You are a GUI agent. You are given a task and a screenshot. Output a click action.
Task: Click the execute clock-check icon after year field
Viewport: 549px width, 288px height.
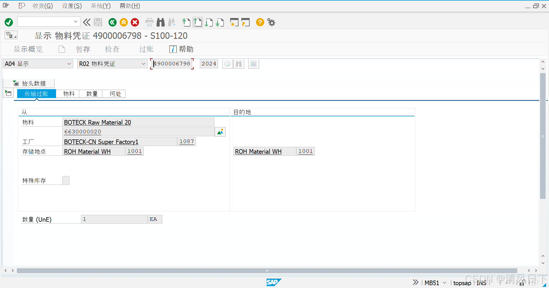pos(228,64)
